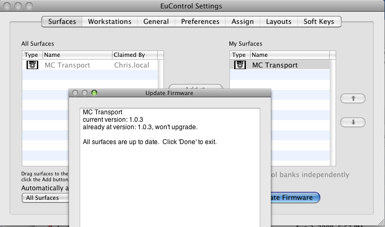Close the EuControl Settings window
This screenshot has width=385, height=227.
6,6
